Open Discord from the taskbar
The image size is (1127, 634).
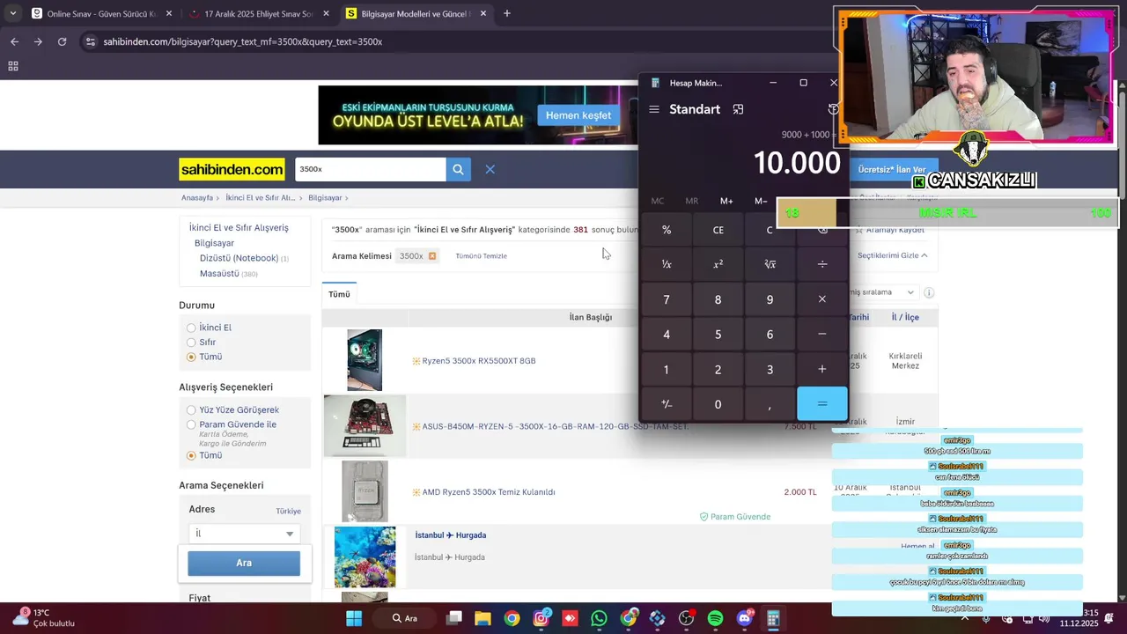click(x=744, y=618)
